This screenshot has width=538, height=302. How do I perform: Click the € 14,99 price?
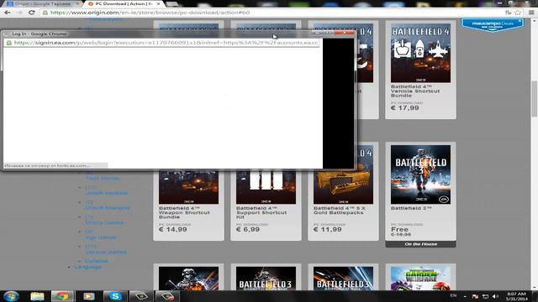pyautogui.click(x=173, y=229)
